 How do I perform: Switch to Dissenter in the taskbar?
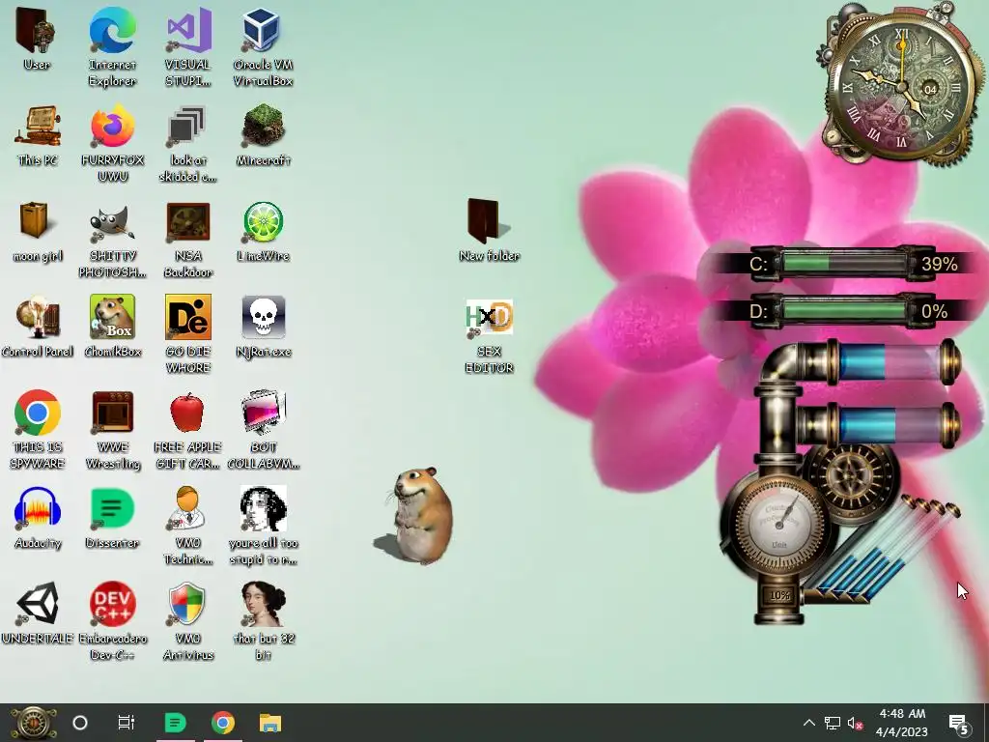(175, 723)
